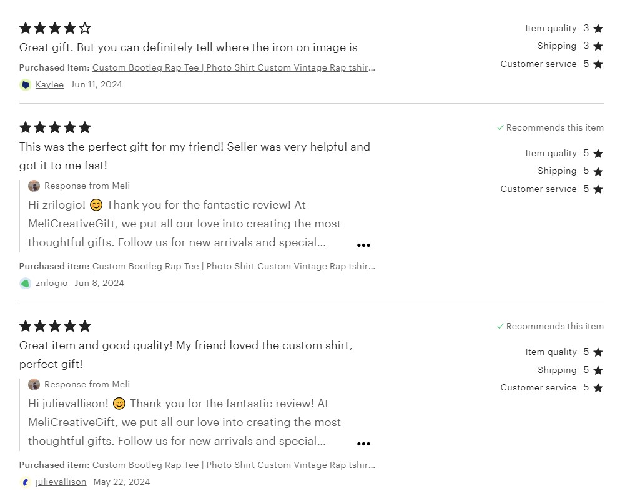Click the Customer service star in zrilogio's review

[598, 189]
